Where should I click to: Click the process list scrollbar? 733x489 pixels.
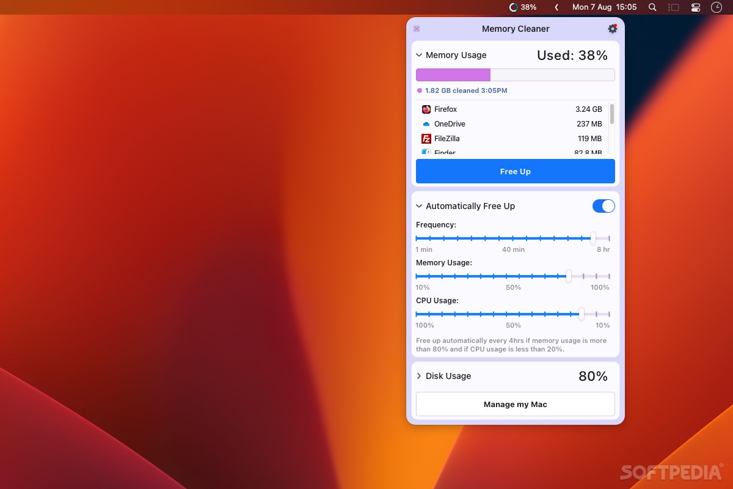click(x=612, y=114)
